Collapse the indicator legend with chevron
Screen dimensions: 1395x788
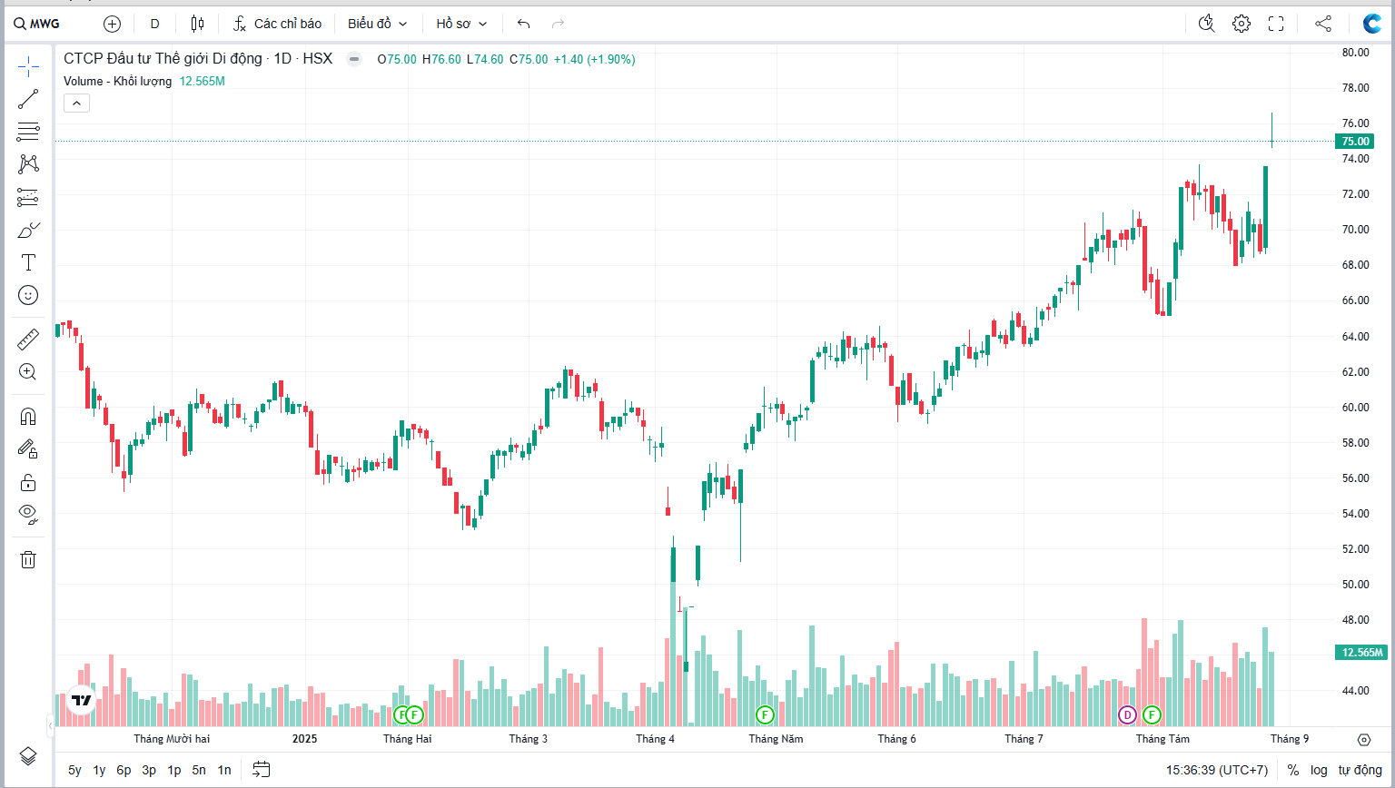[x=76, y=103]
